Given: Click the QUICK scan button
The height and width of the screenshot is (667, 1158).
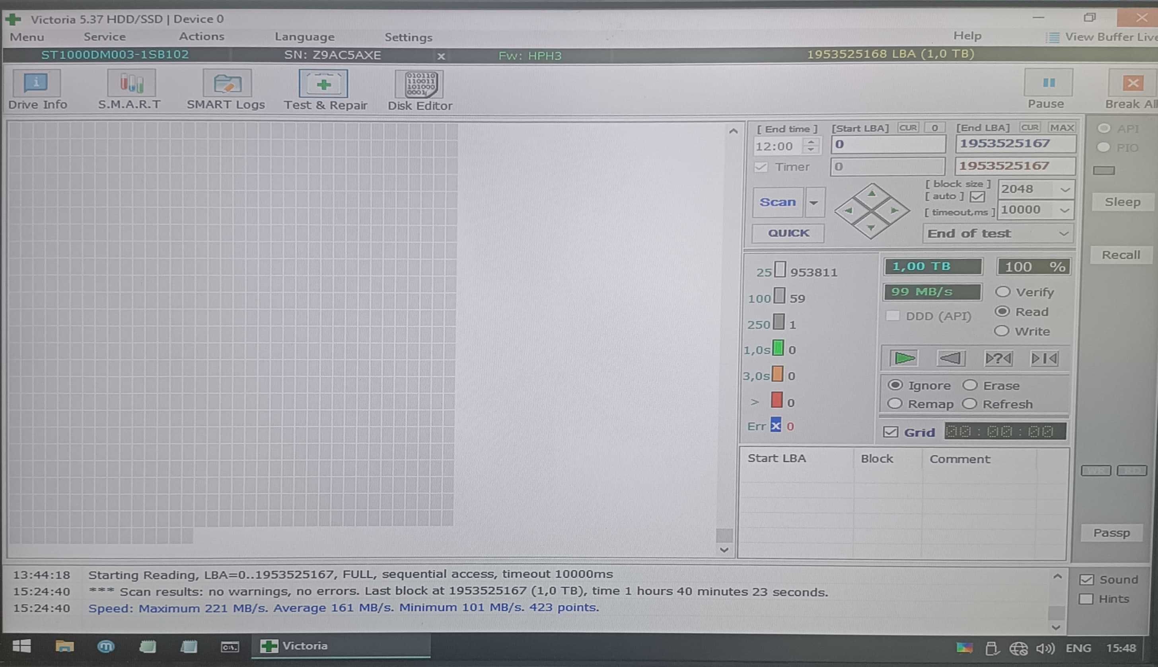Looking at the screenshot, I should coord(788,233).
